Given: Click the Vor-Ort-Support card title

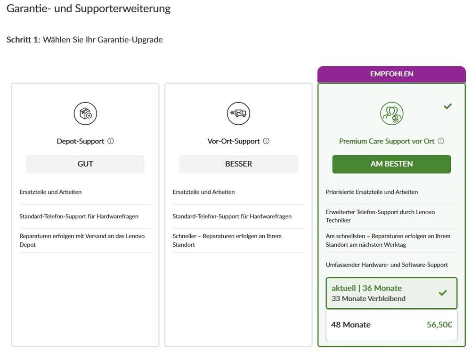Looking at the screenshot, I should [x=234, y=141].
